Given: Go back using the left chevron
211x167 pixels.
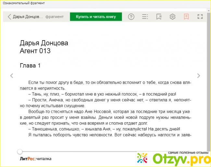Looking at the screenshot, I should pos(9,17).
